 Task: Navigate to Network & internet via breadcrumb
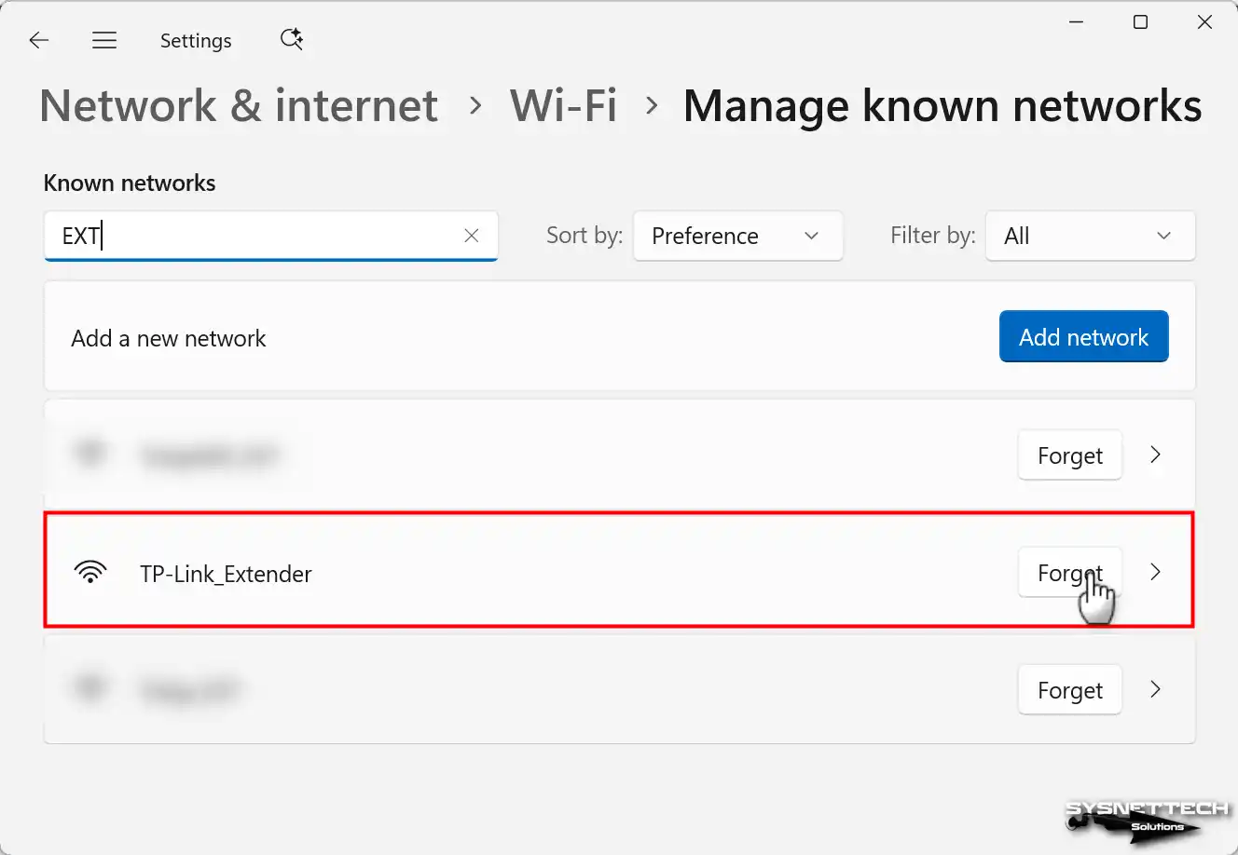pyautogui.click(x=239, y=105)
